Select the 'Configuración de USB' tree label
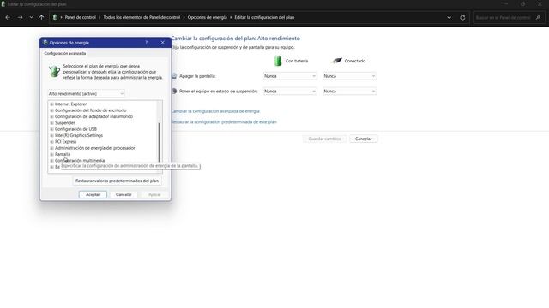The image size is (549, 308). [x=75, y=129]
